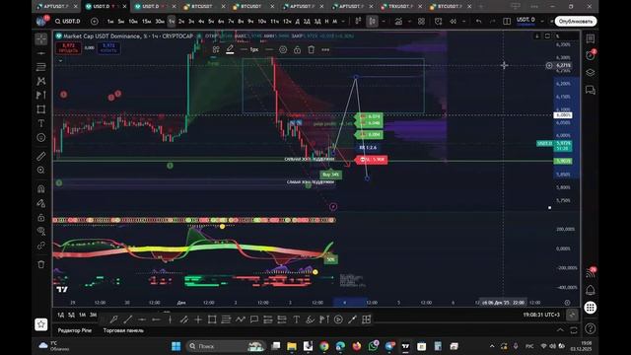Select the 1M date range

[x=82, y=315]
